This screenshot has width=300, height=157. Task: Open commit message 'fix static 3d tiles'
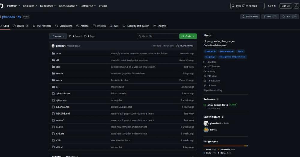pyautogui.click(x=120, y=80)
